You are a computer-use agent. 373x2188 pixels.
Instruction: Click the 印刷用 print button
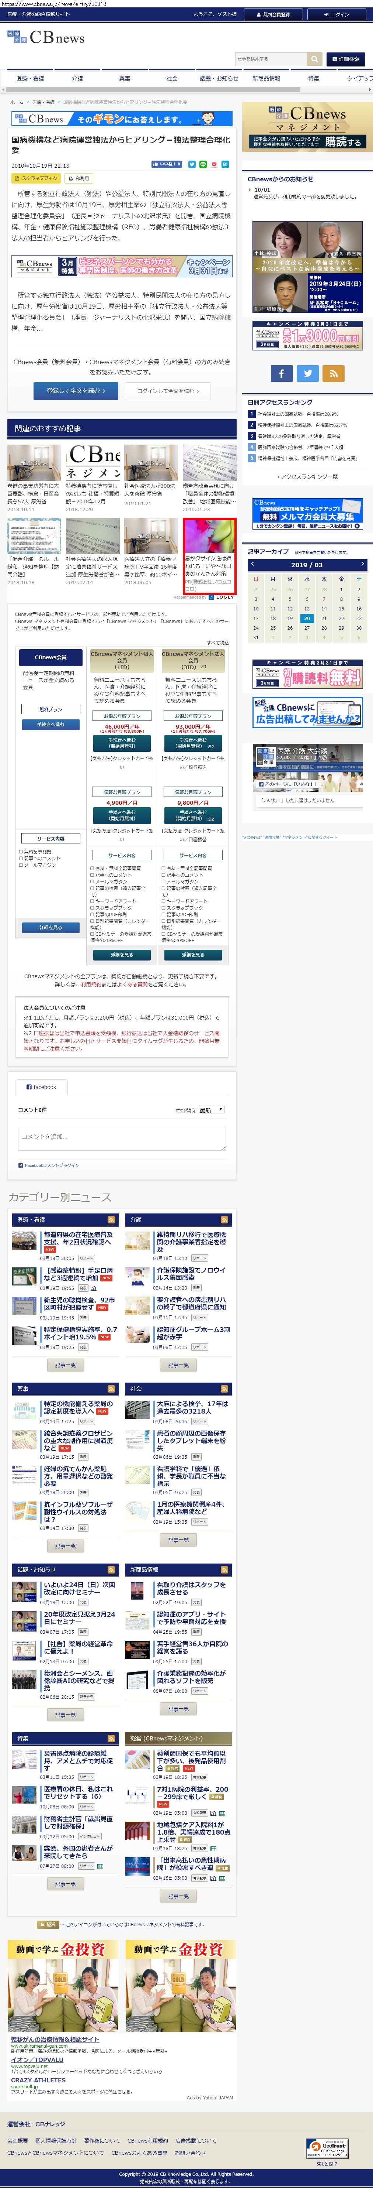(x=79, y=178)
